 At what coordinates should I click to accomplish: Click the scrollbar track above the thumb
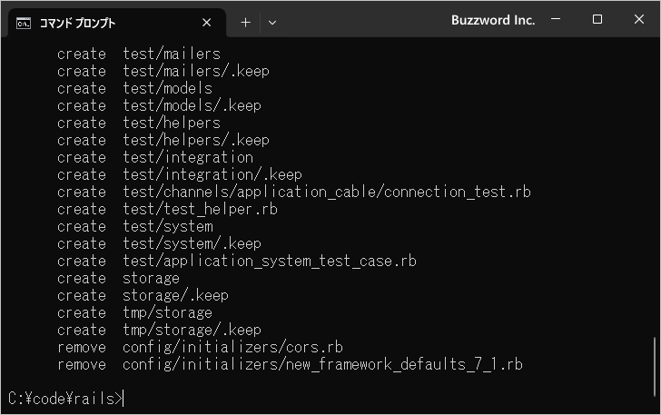click(x=655, y=182)
